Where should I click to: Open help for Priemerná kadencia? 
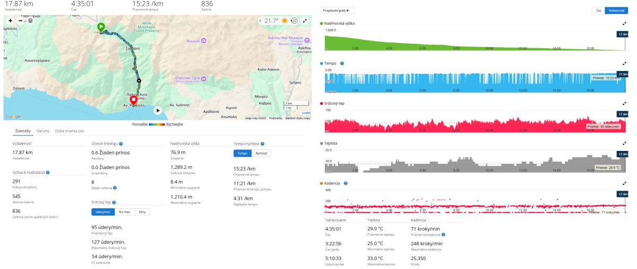(443, 234)
